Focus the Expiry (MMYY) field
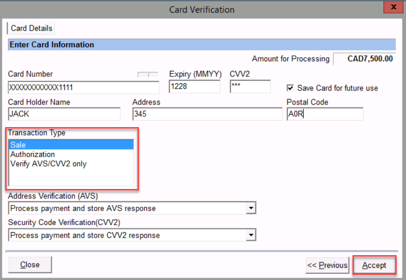The height and width of the screenshot is (280, 406). (x=194, y=87)
